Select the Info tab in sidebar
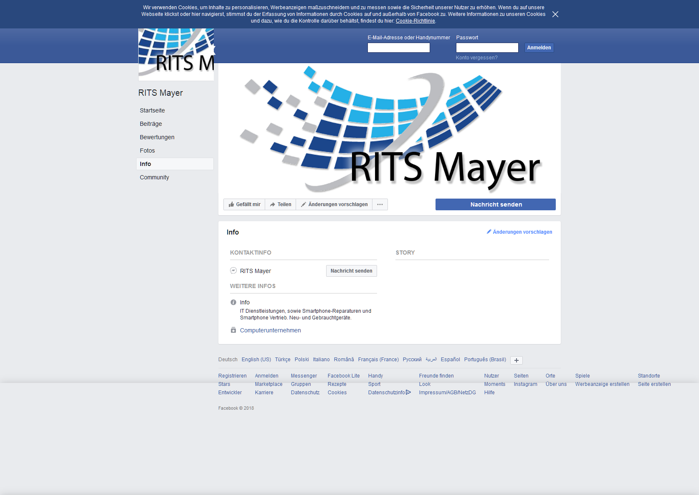 click(x=175, y=164)
